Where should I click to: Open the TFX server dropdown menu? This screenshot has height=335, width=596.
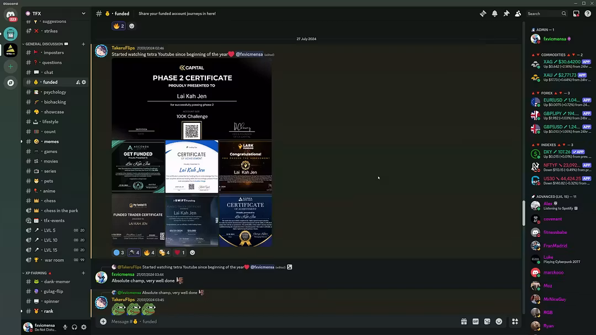(x=83, y=13)
